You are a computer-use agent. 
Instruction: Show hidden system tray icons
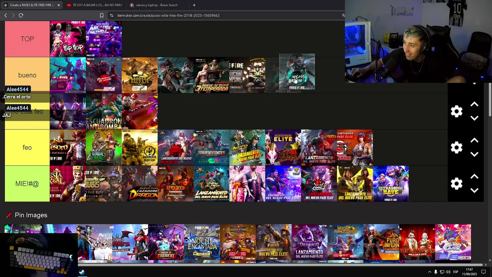(429, 272)
